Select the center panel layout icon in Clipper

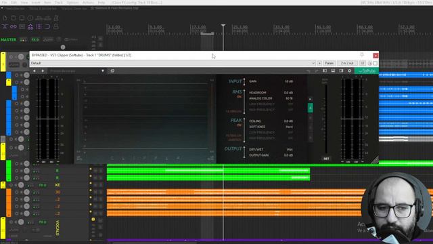tap(333, 70)
